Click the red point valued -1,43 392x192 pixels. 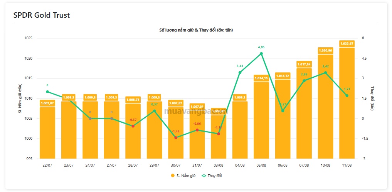(x=176, y=138)
